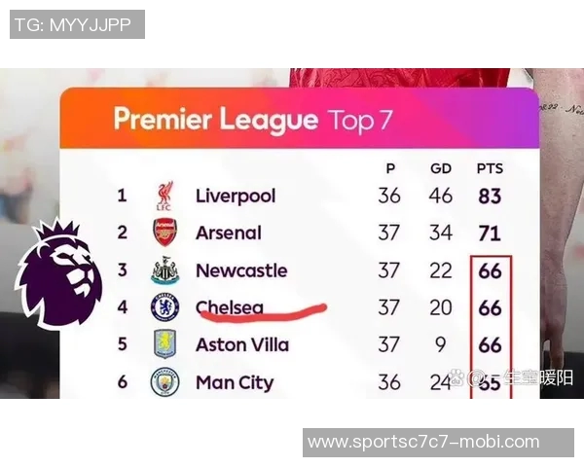Click Arsenal's 71 points value

tap(490, 233)
